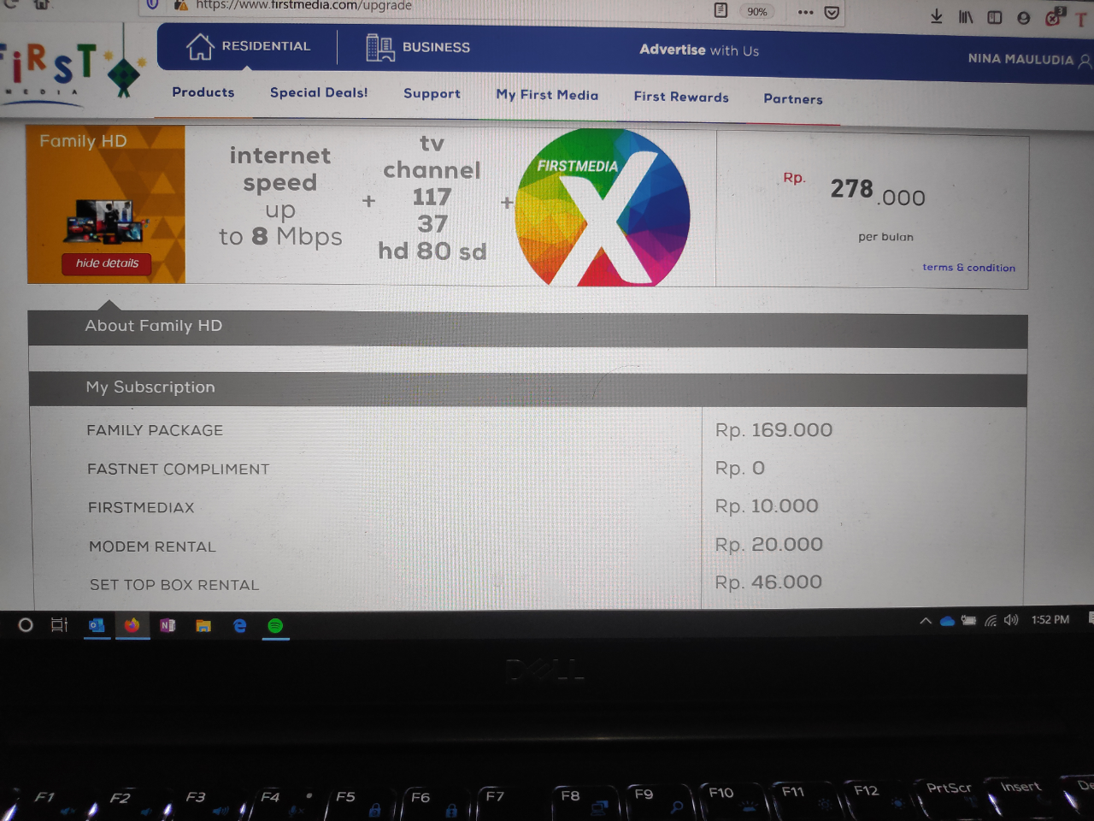This screenshot has width=1094, height=821.
Task: Click the Advertise with Us link
Action: coord(699,50)
